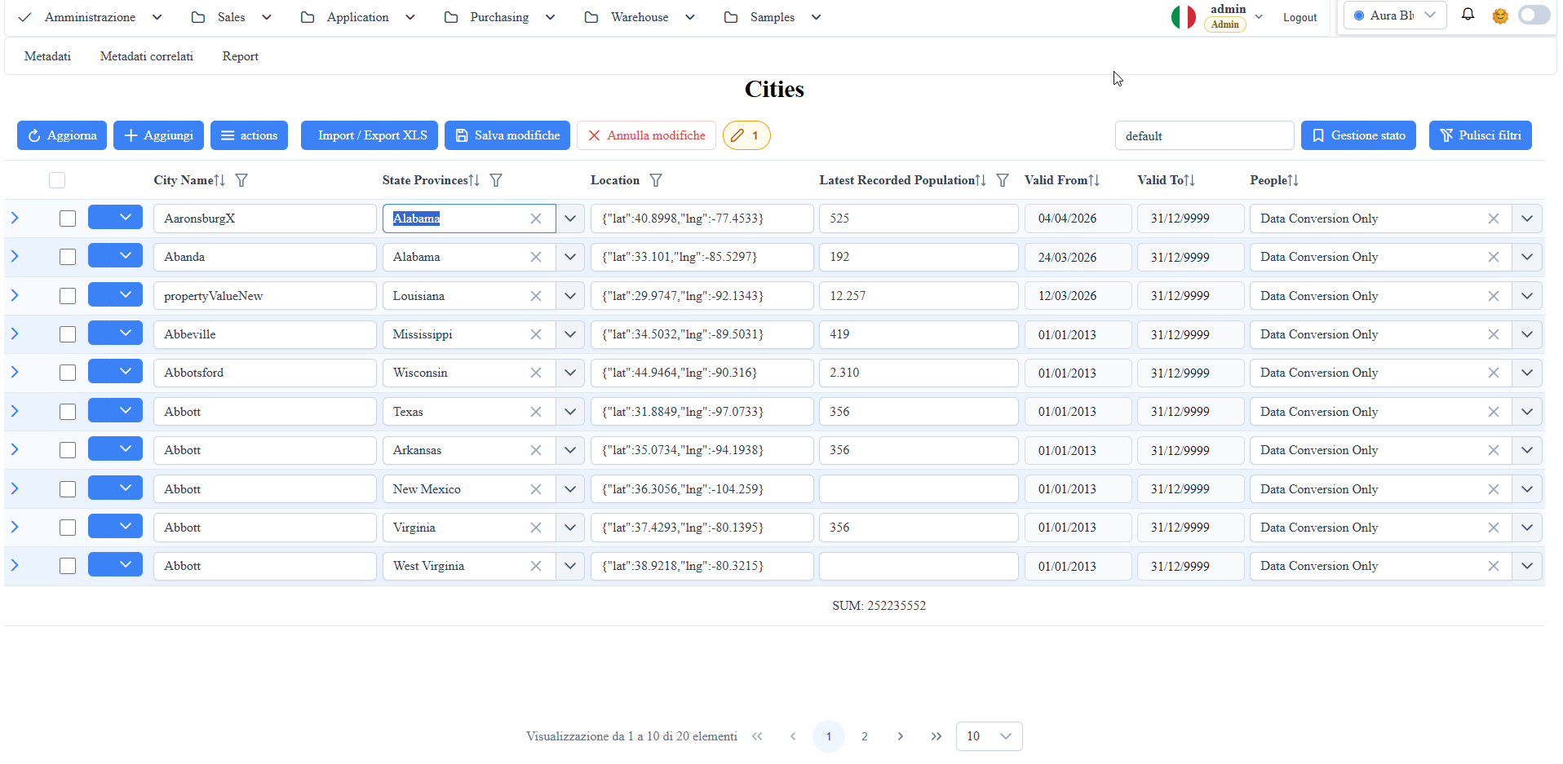Check the Abbott Texas row checkbox
Screen dimensions: 1563x764
click(x=68, y=412)
